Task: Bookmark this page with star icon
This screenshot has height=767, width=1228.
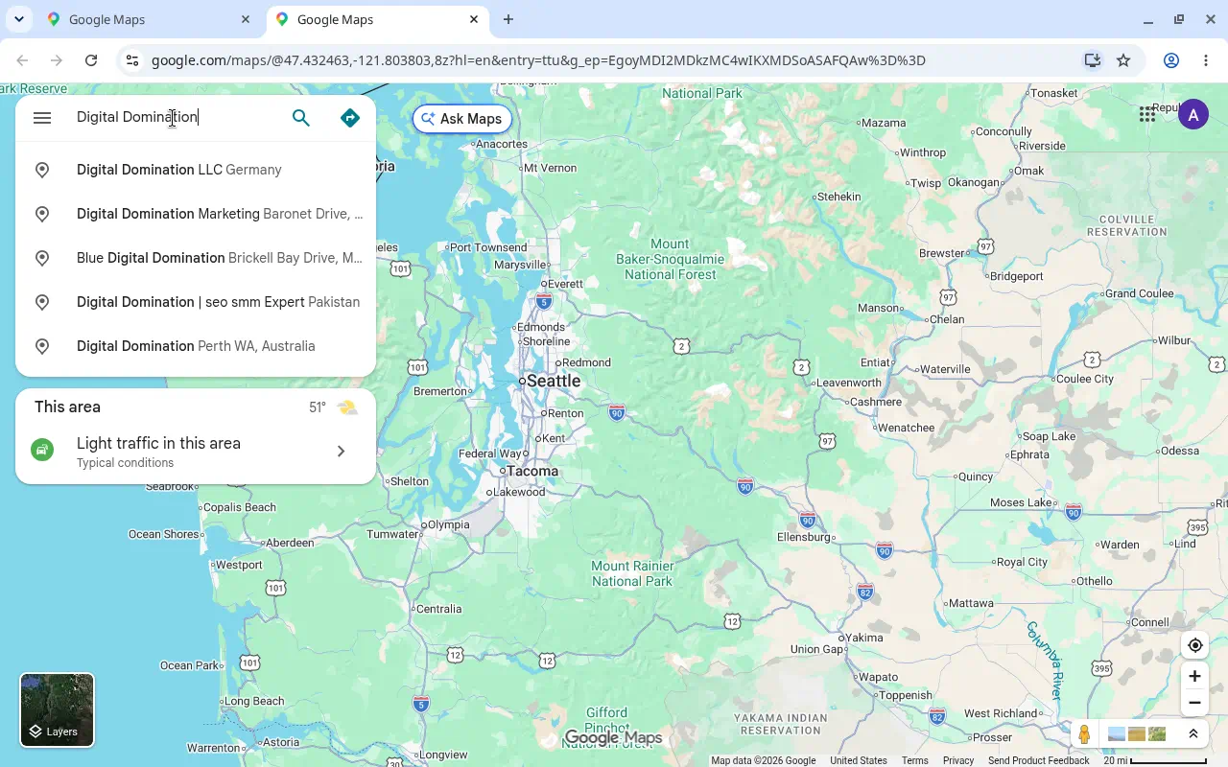Action: 1123,60
